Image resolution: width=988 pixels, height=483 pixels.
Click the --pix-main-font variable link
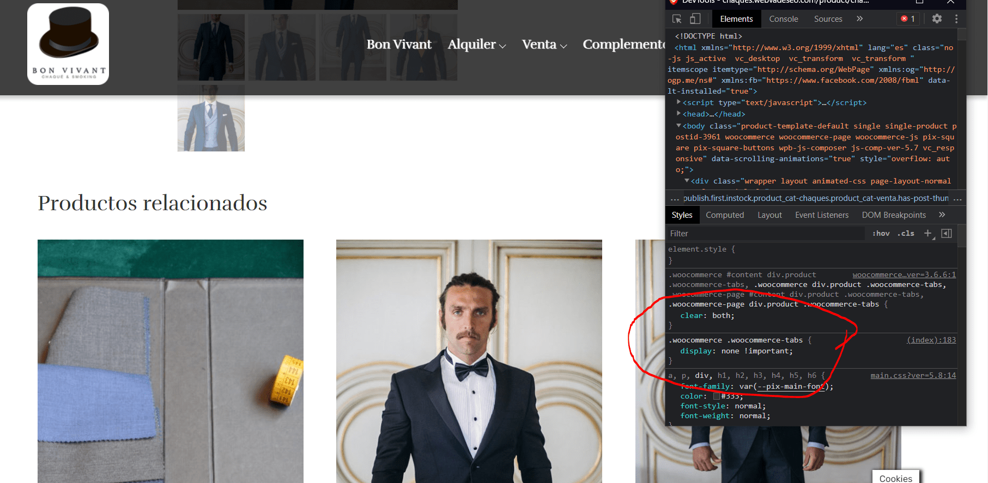[x=791, y=386]
